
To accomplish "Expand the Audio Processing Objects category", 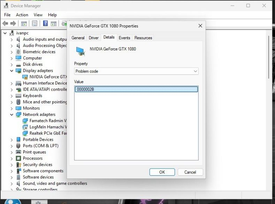I will (x=12, y=46).
